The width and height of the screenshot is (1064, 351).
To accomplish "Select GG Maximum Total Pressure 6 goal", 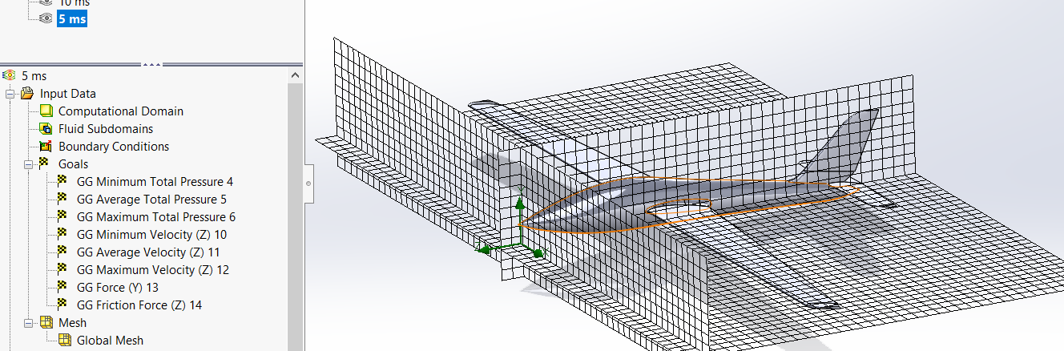I will [155, 217].
